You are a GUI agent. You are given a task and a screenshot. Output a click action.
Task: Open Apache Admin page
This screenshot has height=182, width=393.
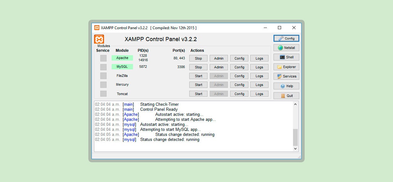click(219, 58)
